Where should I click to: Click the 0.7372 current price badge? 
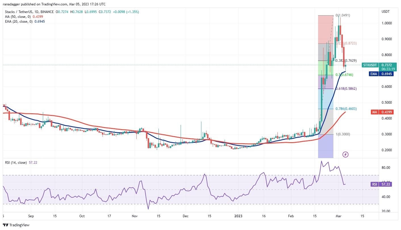[x=387, y=65]
